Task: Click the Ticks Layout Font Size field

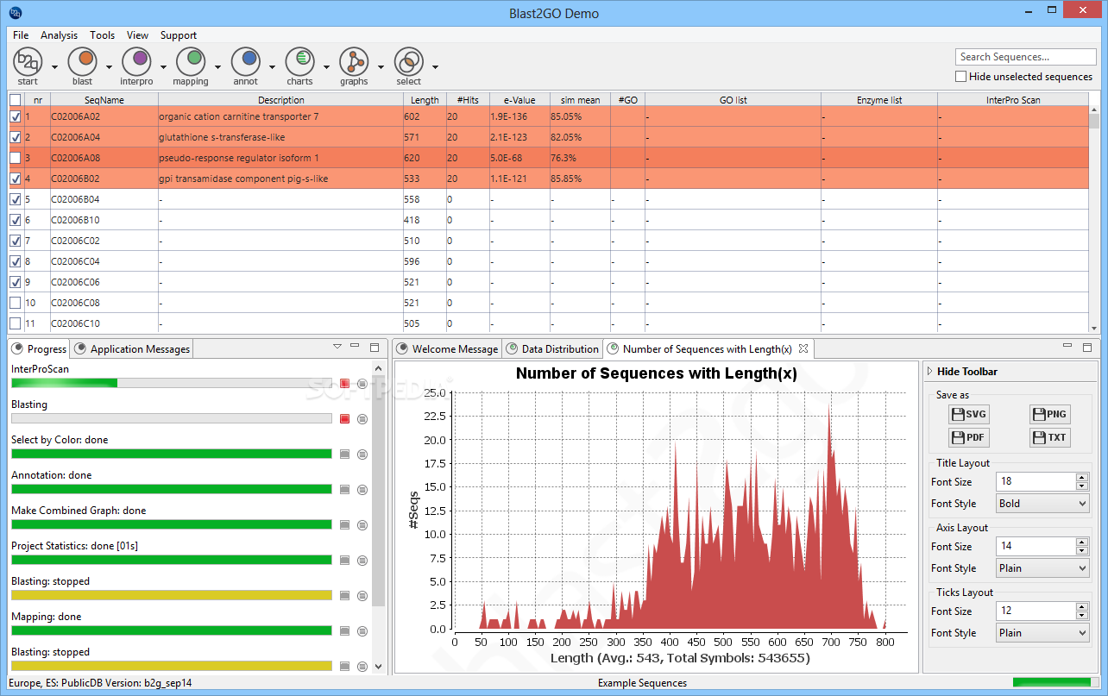Action: 1036,611
